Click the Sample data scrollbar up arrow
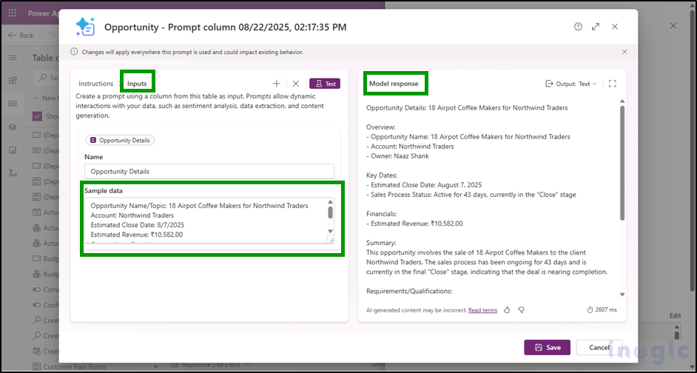 coord(330,201)
